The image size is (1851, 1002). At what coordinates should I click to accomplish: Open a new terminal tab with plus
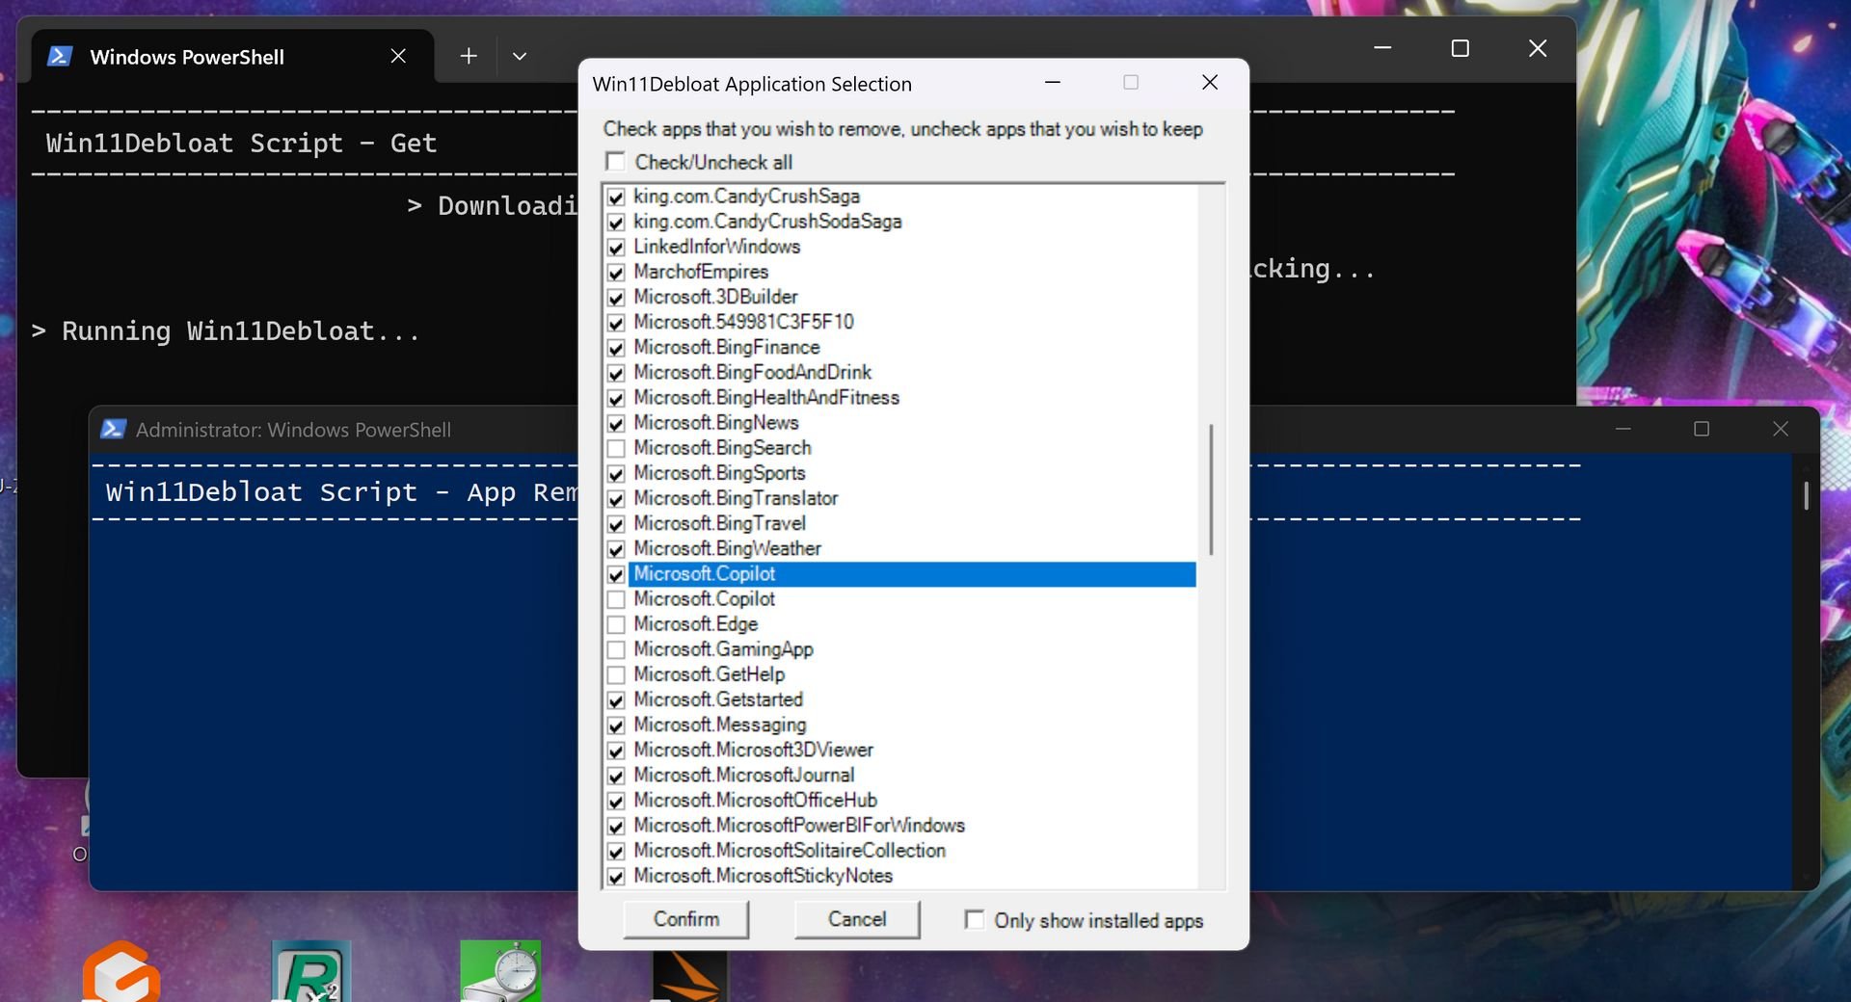[469, 57]
